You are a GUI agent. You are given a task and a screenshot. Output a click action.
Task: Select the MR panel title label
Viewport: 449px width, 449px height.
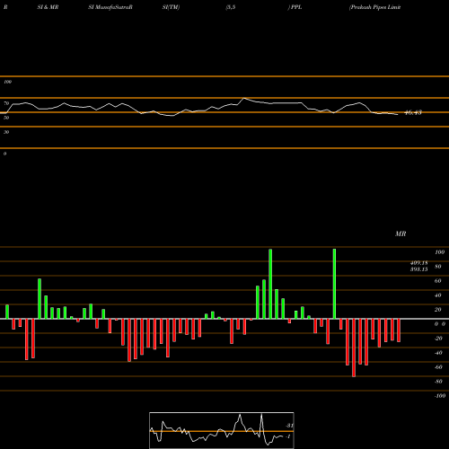(x=401, y=233)
